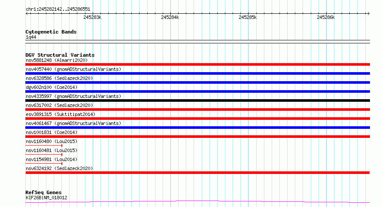Click the 245285k ruler tick label
This screenshot has height=207, width=382.
coord(248,17)
